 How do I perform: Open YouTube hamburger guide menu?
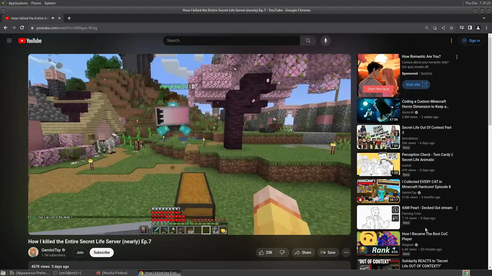coord(9,41)
